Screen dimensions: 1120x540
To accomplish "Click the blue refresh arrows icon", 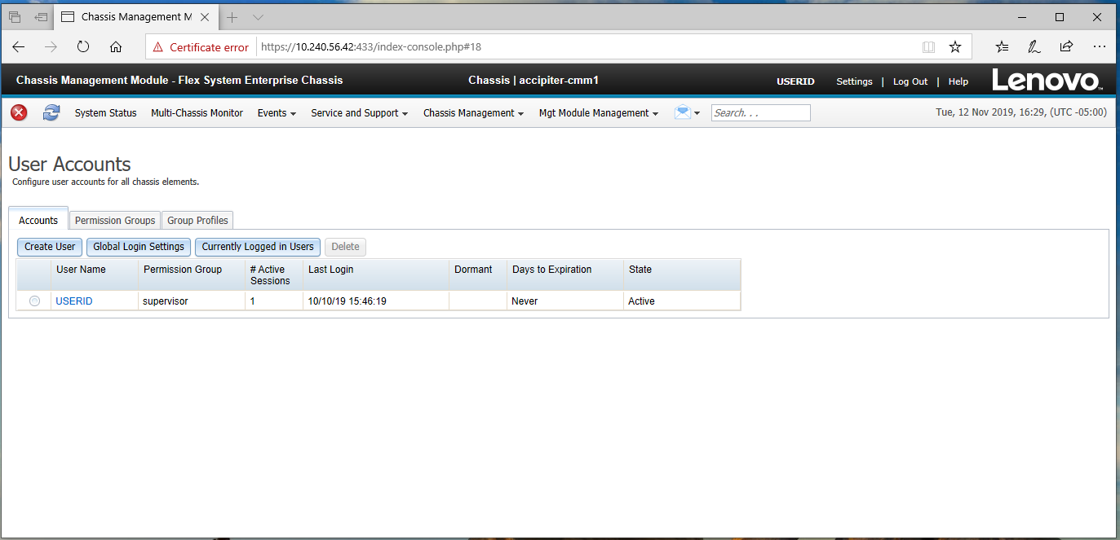I will (x=51, y=113).
